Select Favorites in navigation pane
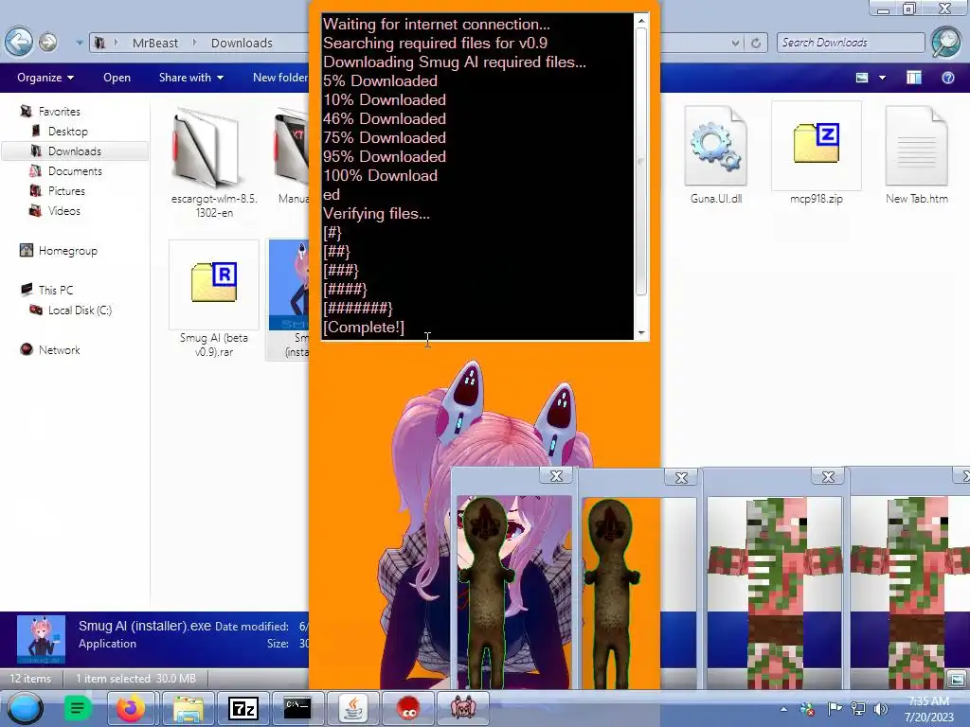 59,112
